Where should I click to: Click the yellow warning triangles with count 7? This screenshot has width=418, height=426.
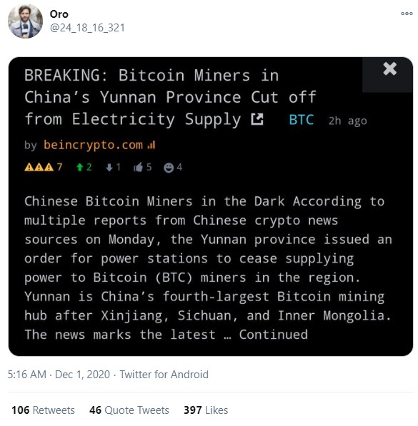tap(44, 167)
